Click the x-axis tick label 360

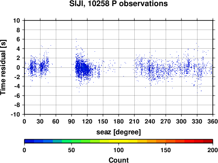(213, 121)
